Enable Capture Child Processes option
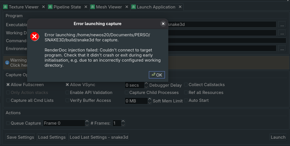290x146 pixels. [127, 93]
